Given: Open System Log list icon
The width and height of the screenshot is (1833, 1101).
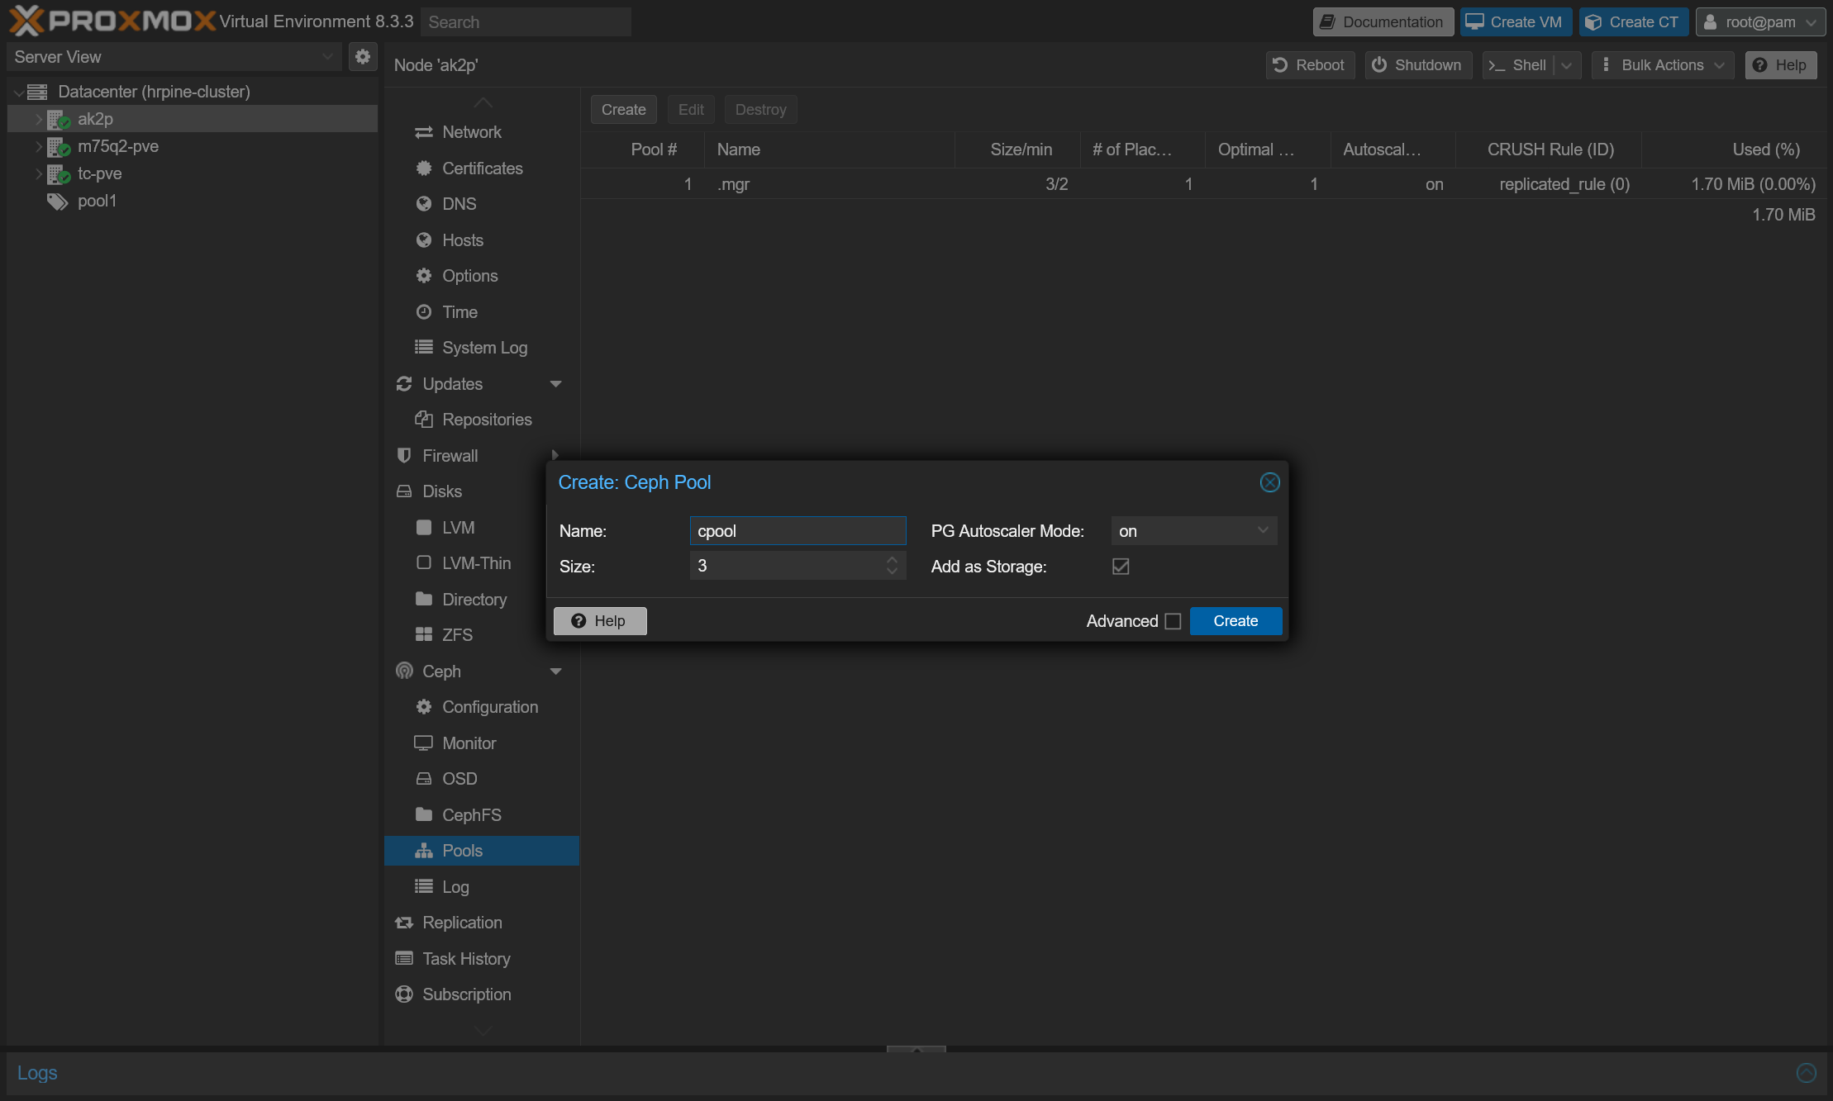Looking at the screenshot, I should (x=424, y=348).
